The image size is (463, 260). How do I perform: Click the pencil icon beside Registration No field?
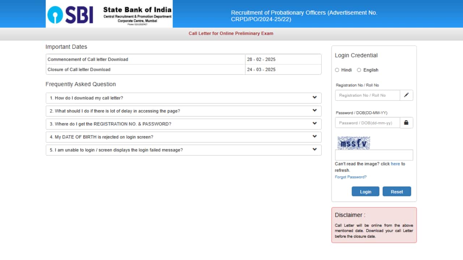[406, 95]
